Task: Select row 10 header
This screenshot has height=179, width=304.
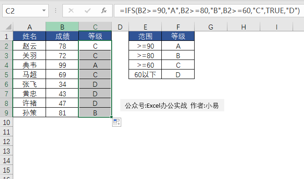Action: tap(6, 122)
